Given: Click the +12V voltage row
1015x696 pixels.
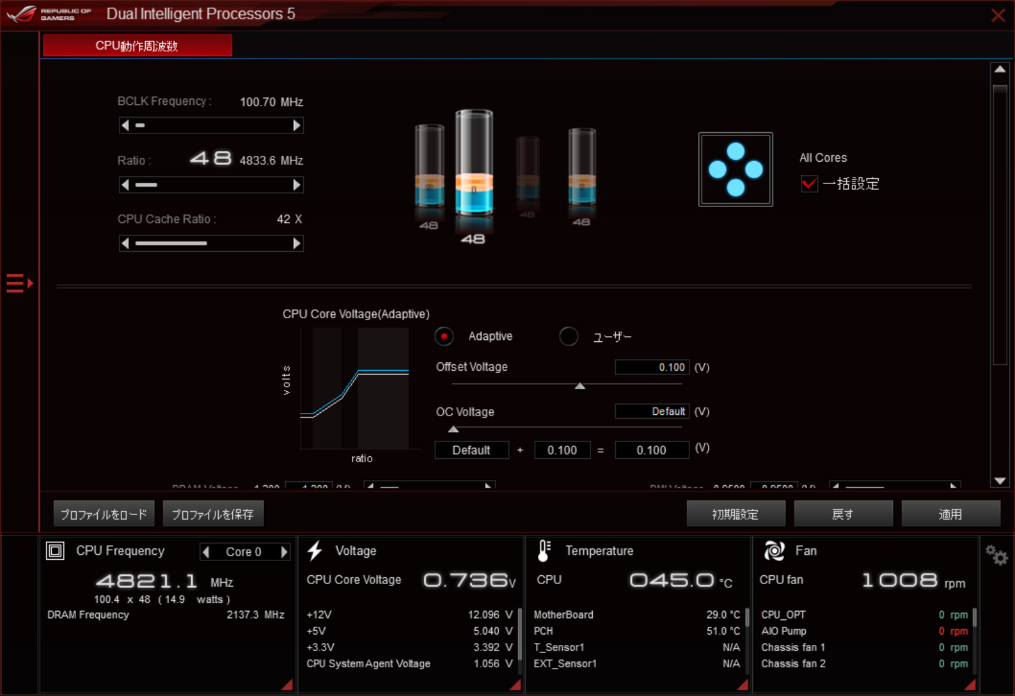Looking at the screenshot, I should 409,615.
